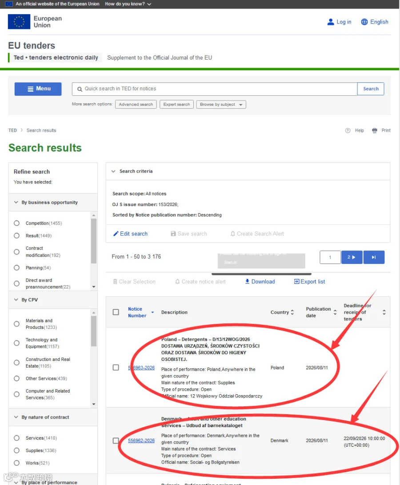The width and height of the screenshot is (400, 485).
Task: Open the Notice Number sort dropdown arrow
Action: point(152,312)
